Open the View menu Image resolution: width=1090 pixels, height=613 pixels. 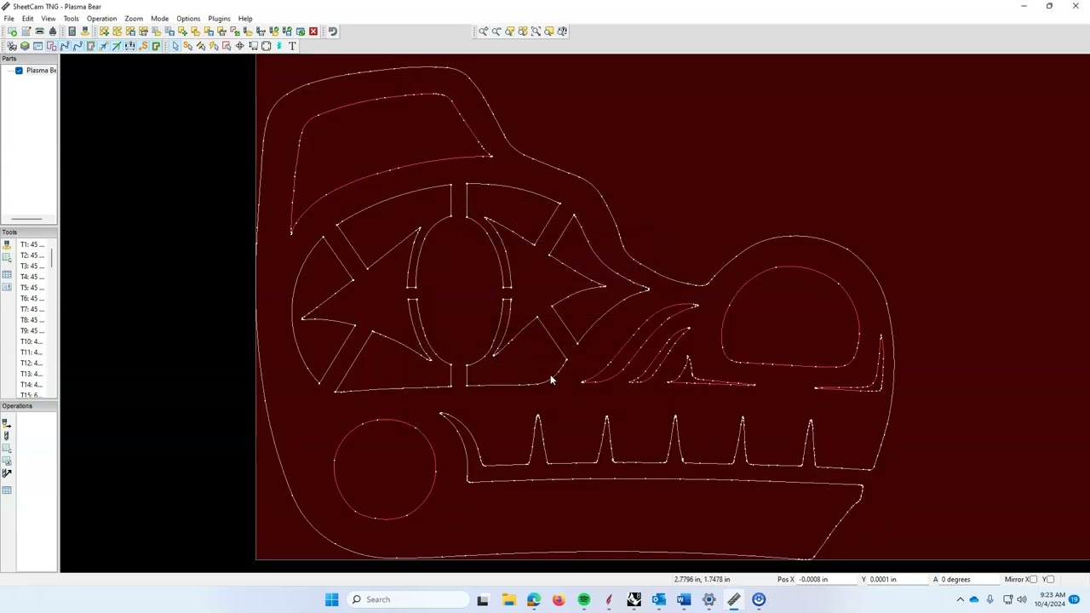point(49,18)
